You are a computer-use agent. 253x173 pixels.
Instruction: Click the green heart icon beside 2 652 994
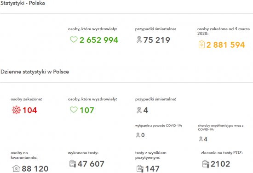pyautogui.click(x=74, y=39)
